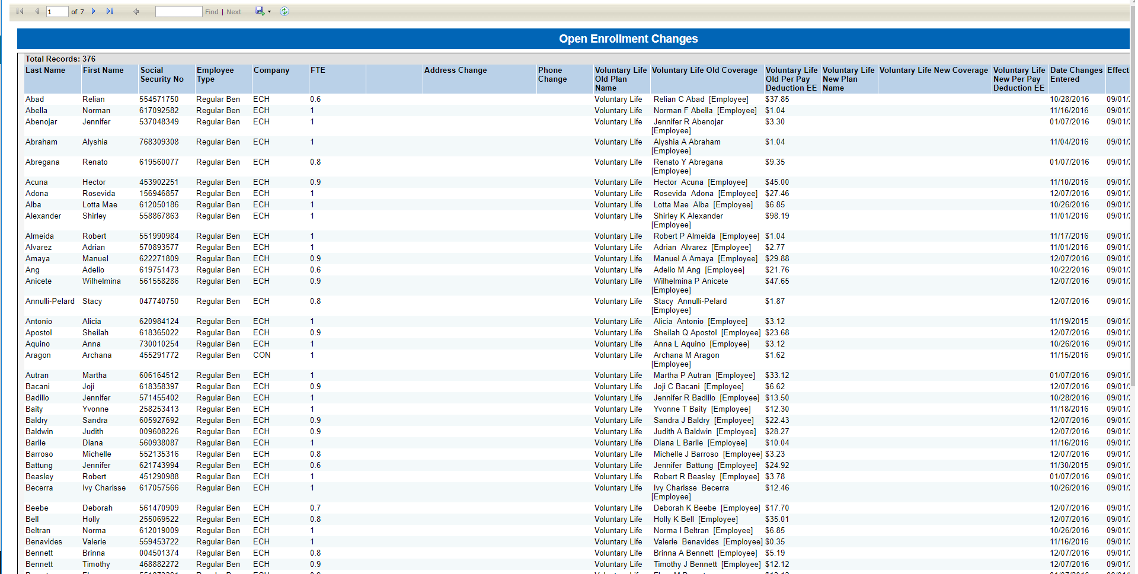
Task: Select company CON in Aragon row
Action: click(x=261, y=355)
